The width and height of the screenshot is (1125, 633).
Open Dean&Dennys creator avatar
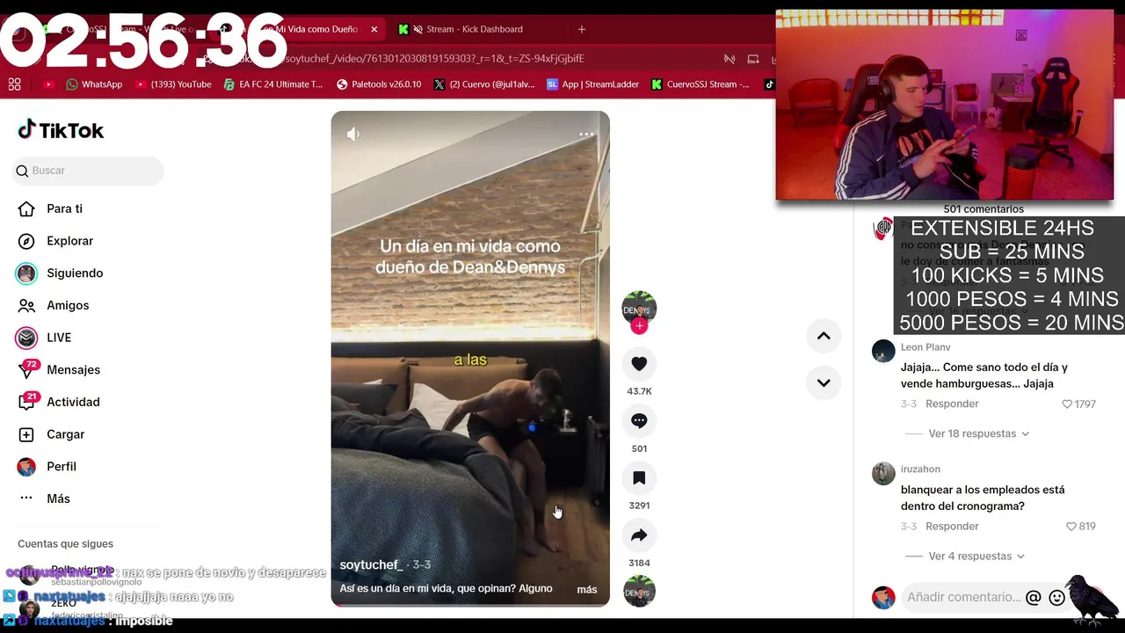pyautogui.click(x=639, y=308)
